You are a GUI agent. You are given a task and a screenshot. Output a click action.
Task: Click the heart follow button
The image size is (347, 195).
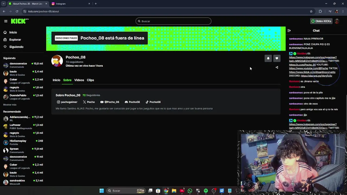pos(277,58)
